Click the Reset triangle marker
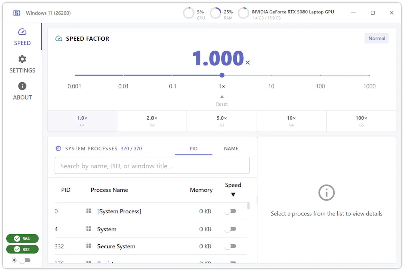The width and height of the screenshot is (404, 271). coord(222,96)
